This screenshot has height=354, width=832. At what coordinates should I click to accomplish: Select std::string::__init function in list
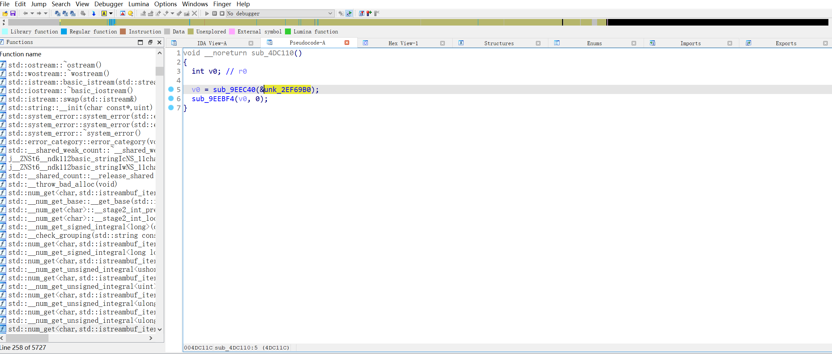[80, 108]
